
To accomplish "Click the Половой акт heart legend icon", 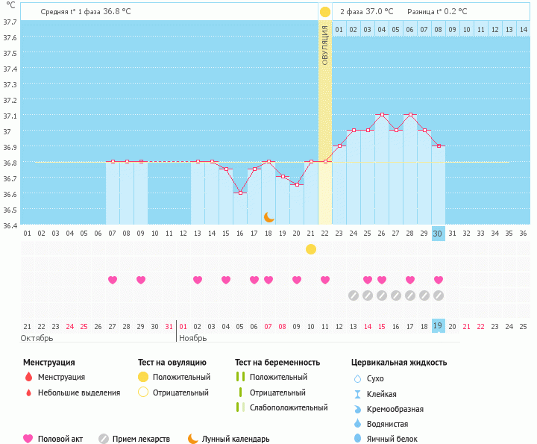I will point(28,439).
